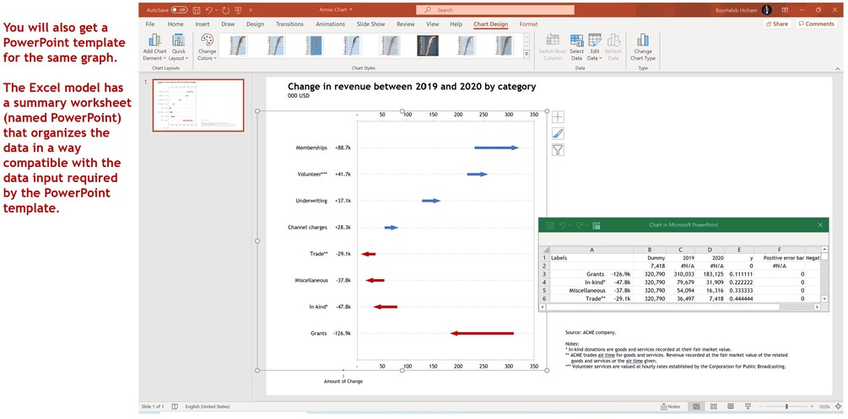The width and height of the screenshot is (848, 419).
Task: Start Slide Show from status bar icon
Action: (x=748, y=406)
